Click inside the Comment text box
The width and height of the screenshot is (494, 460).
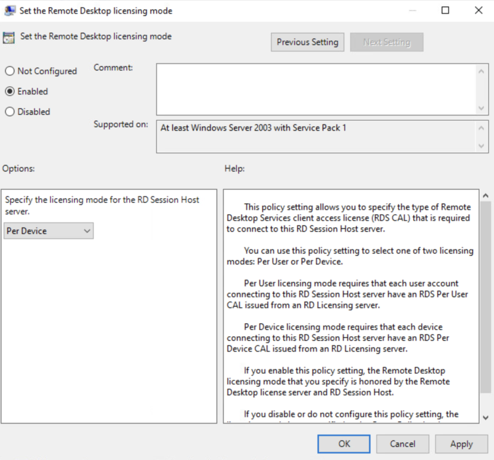coord(316,89)
